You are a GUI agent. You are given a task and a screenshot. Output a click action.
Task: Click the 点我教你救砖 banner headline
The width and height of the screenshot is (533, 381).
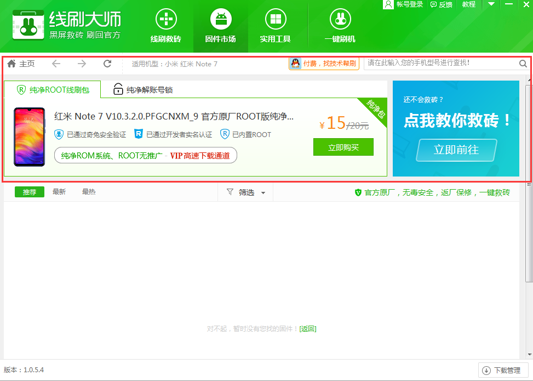pos(457,120)
